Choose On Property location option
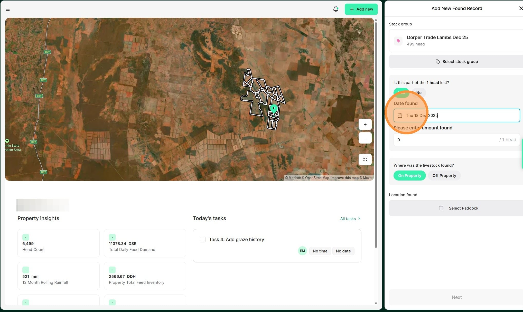523x312 pixels. (x=409, y=176)
